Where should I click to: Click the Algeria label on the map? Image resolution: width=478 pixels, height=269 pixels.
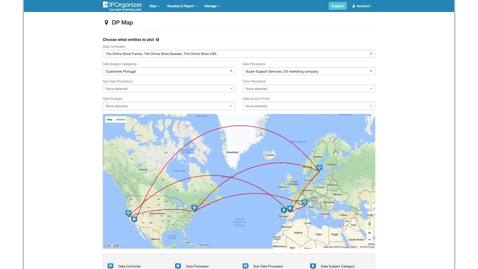point(298,232)
